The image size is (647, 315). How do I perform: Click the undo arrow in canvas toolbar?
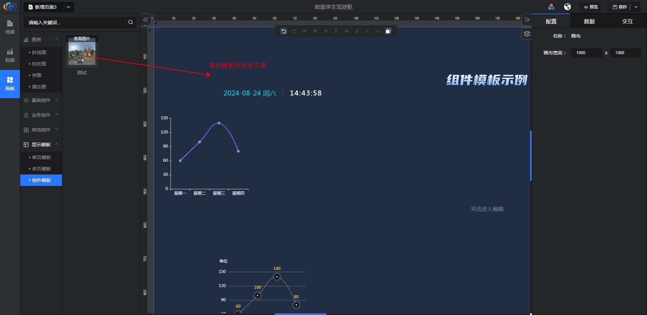point(284,31)
